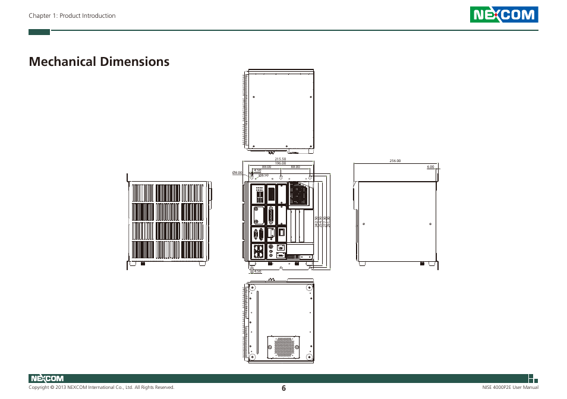Select the "4.50" label above front view

point(257,170)
